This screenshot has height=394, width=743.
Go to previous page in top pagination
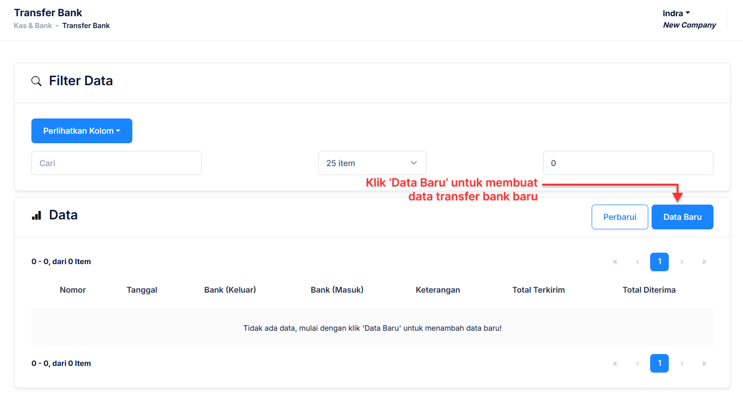(x=637, y=262)
